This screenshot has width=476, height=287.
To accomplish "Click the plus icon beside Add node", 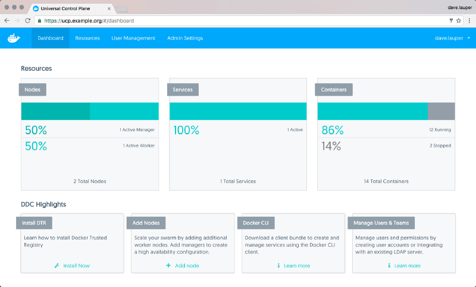I will click(x=168, y=266).
